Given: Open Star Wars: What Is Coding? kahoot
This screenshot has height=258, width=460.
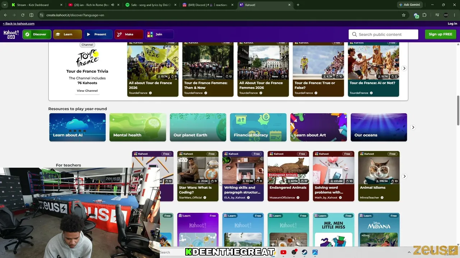Looking at the screenshot, I should tap(198, 176).
